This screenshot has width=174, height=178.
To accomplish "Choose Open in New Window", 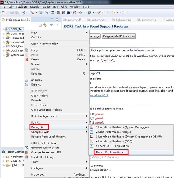I will [x=57, y=44].
